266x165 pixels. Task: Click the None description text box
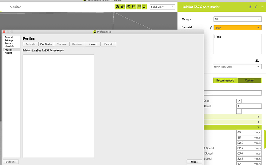coord(237,44)
